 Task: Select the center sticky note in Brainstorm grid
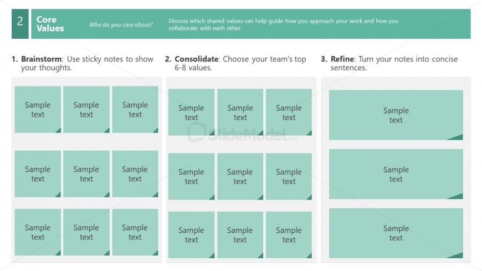pos(86,174)
